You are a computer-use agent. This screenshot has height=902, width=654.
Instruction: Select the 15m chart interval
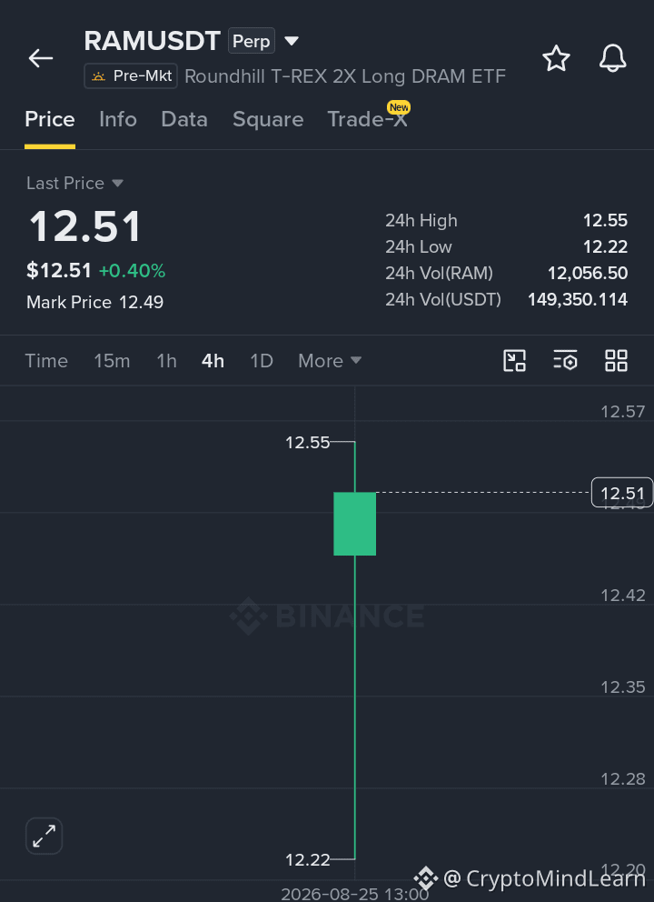[112, 361]
